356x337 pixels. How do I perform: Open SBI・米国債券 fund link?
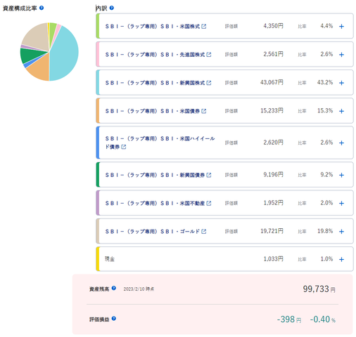153,111
